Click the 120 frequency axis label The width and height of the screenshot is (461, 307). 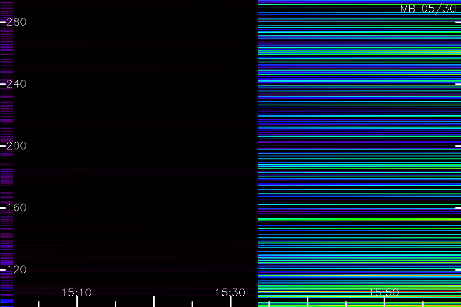click(16, 270)
